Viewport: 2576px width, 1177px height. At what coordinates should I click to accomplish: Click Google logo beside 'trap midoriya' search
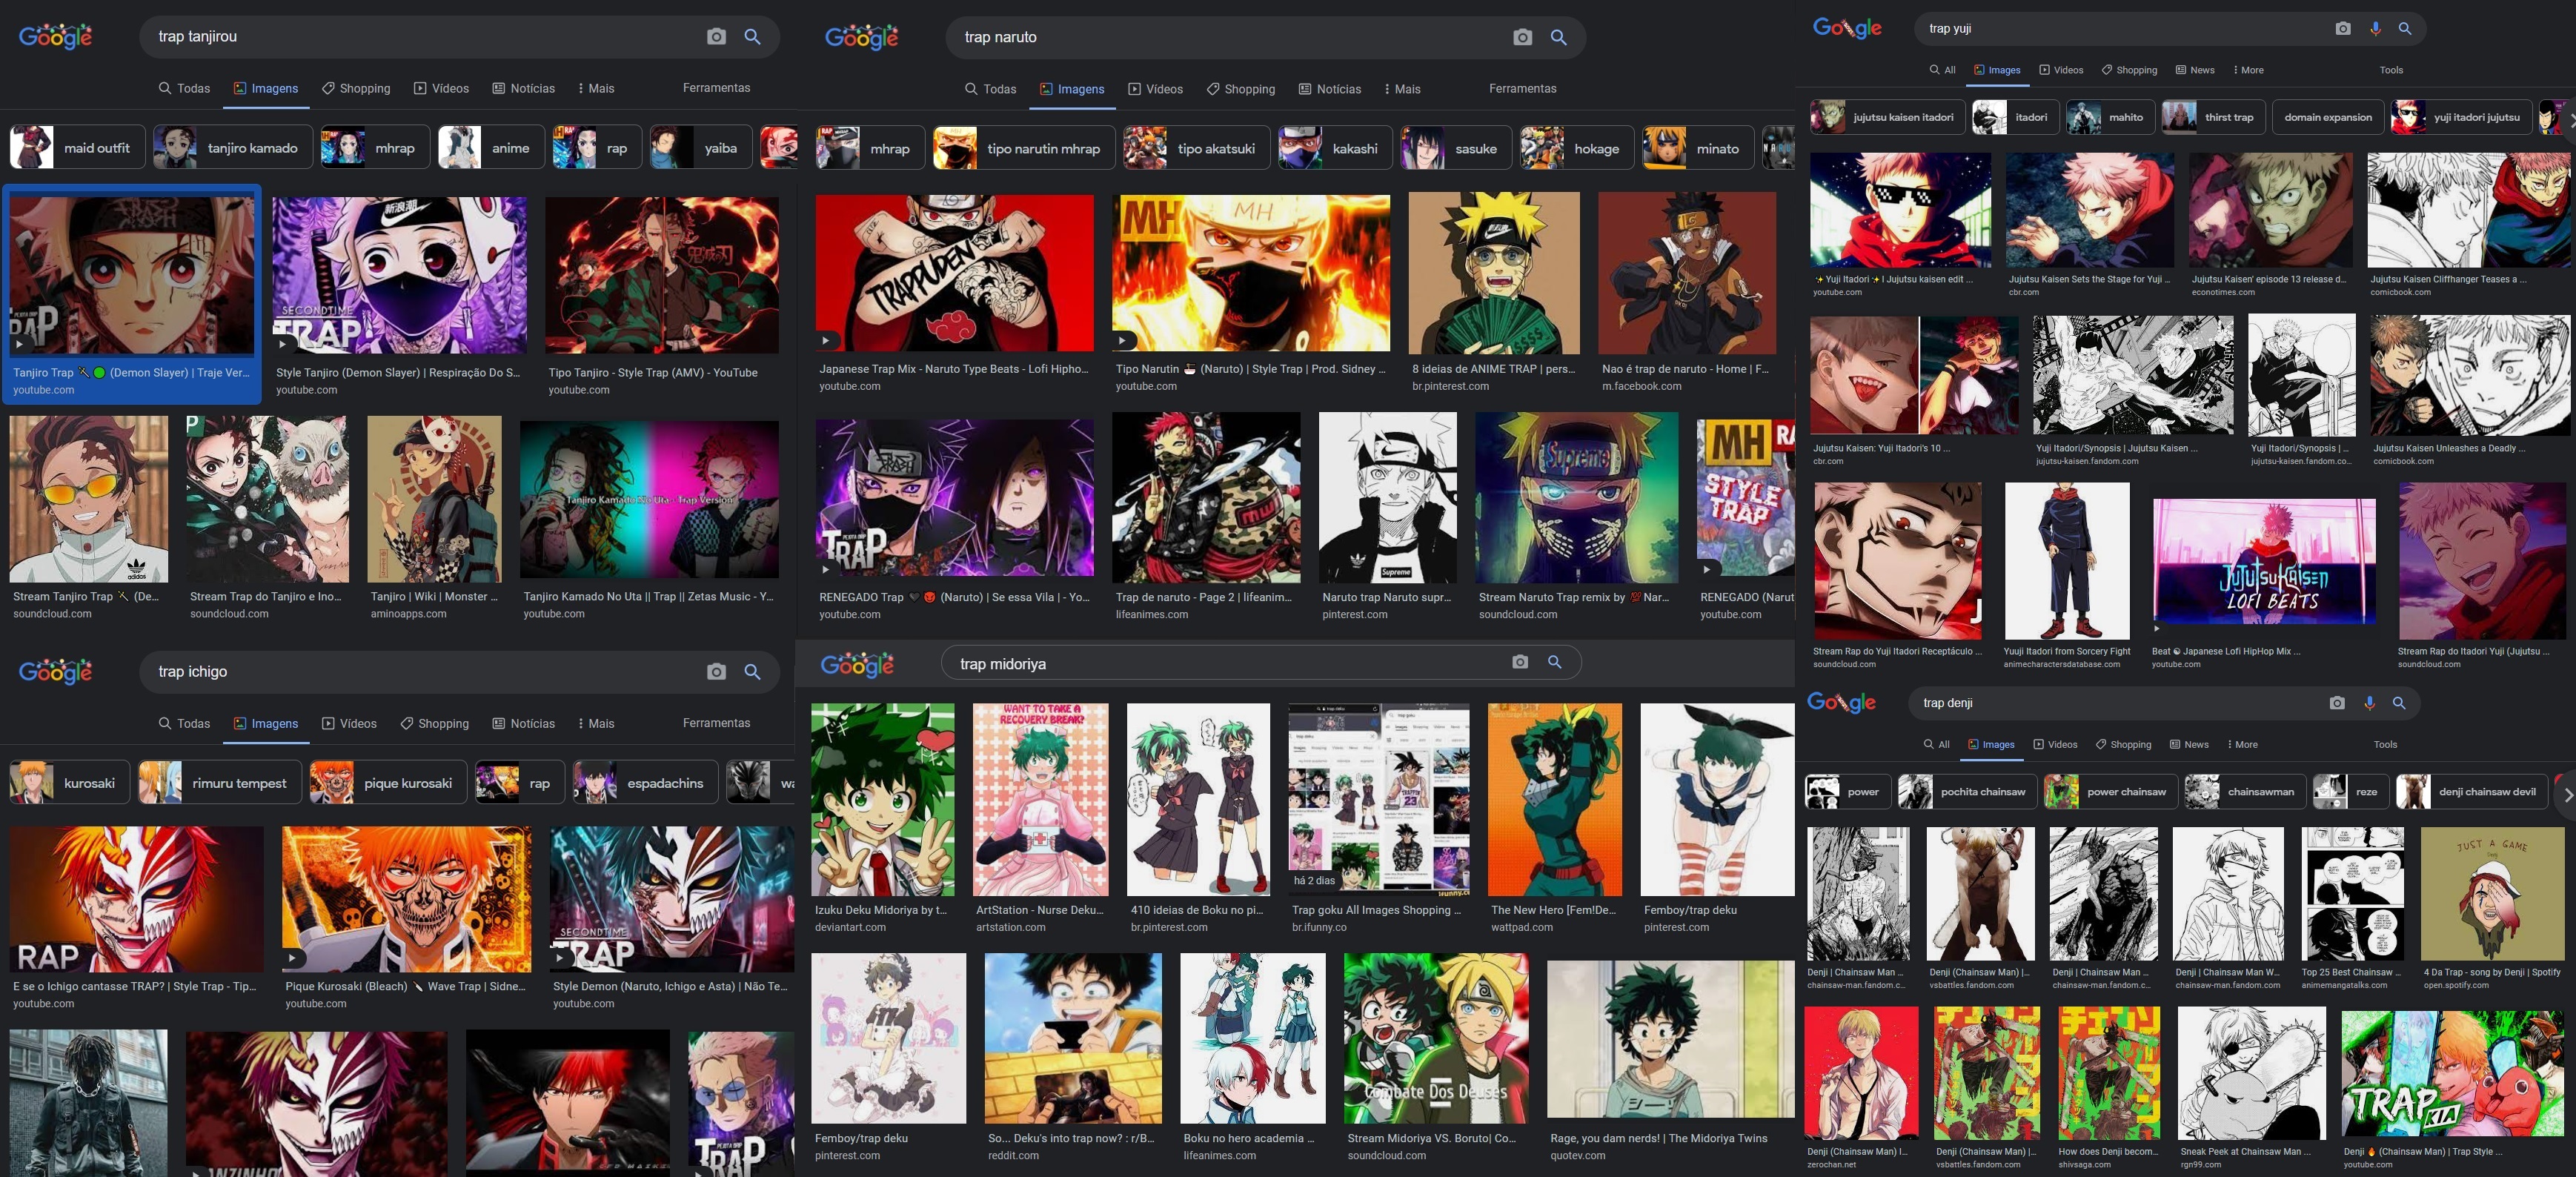[857, 664]
